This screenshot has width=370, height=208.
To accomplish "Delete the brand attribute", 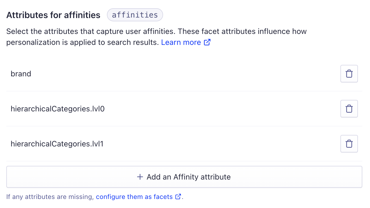I will (x=349, y=73).
